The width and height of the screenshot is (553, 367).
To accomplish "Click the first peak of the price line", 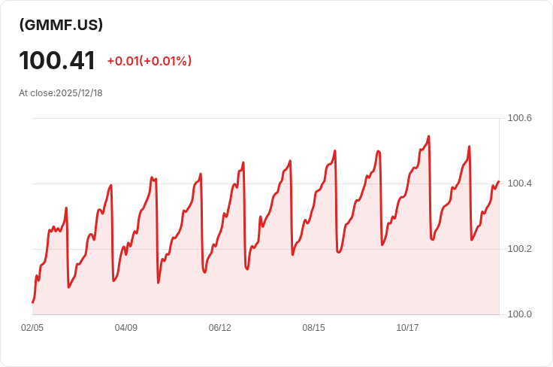I will point(66,208).
